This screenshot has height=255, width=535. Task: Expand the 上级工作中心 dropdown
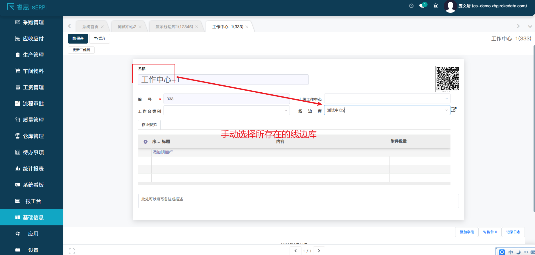tap(446, 99)
